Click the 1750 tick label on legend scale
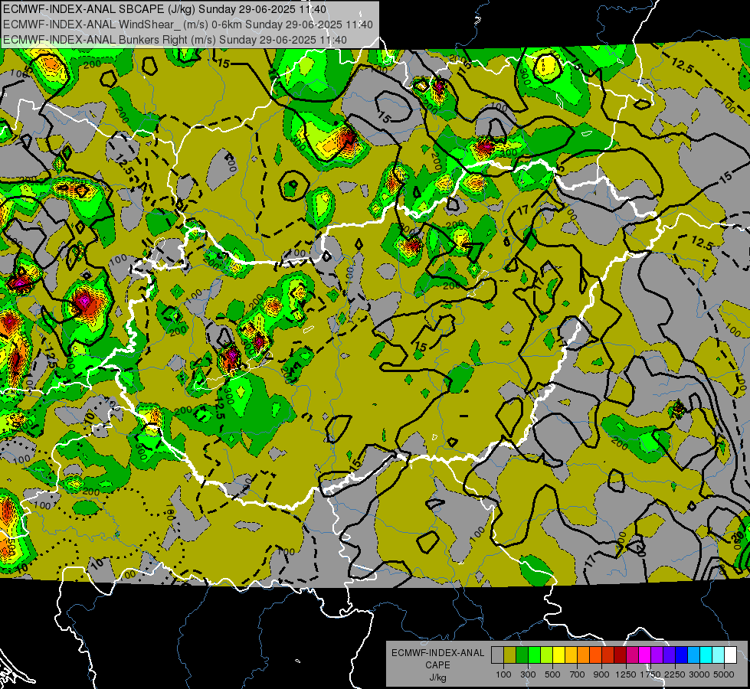750x689 pixels. pos(650,674)
